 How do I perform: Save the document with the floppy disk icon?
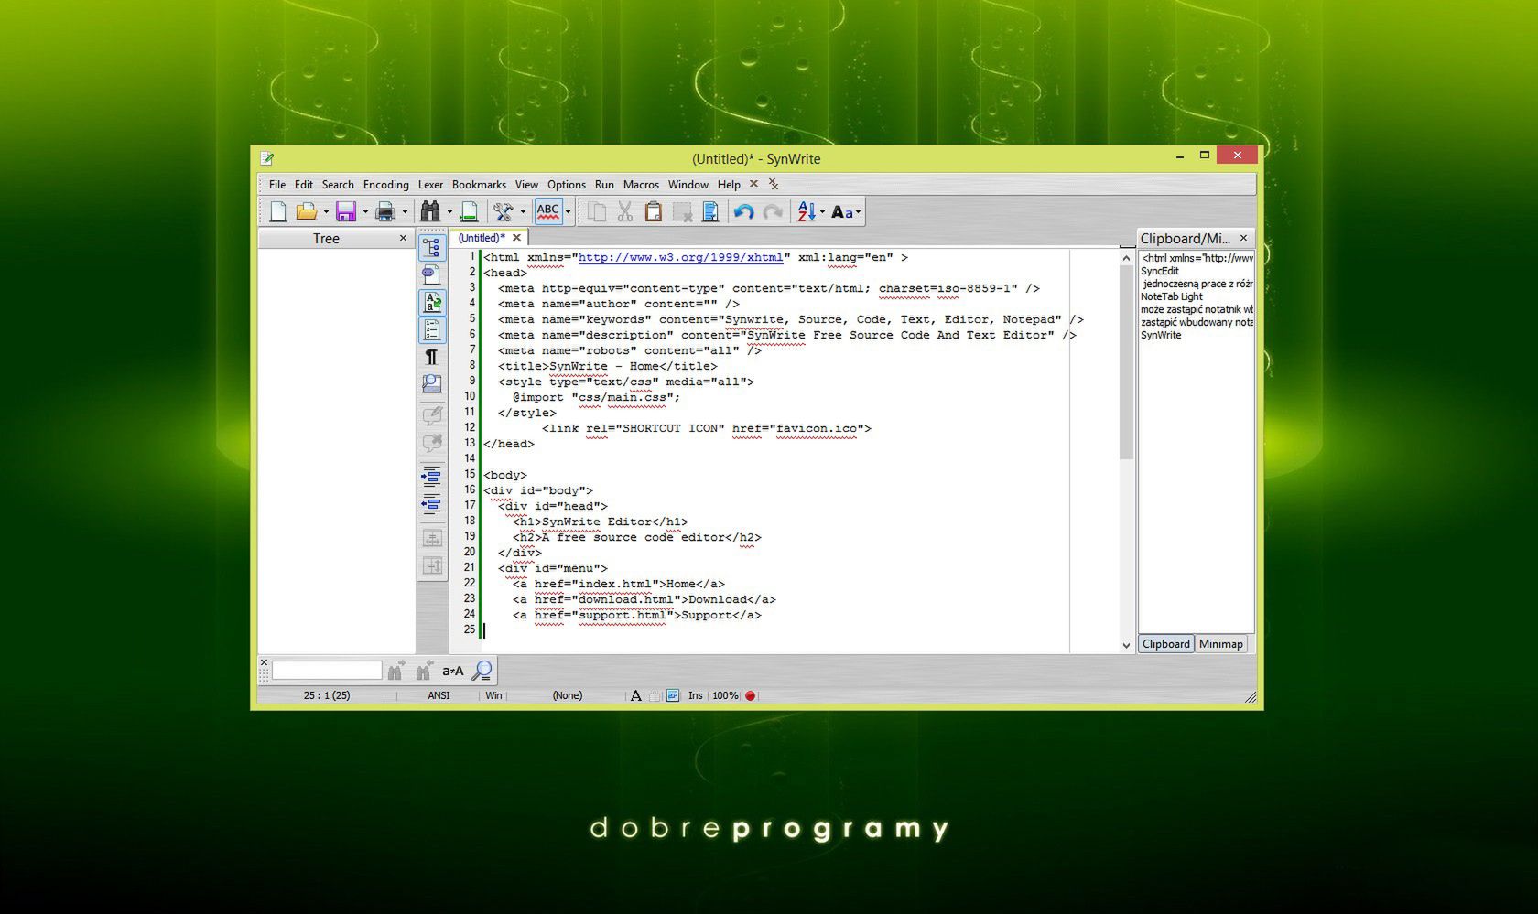pyautogui.click(x=346, y=212)
